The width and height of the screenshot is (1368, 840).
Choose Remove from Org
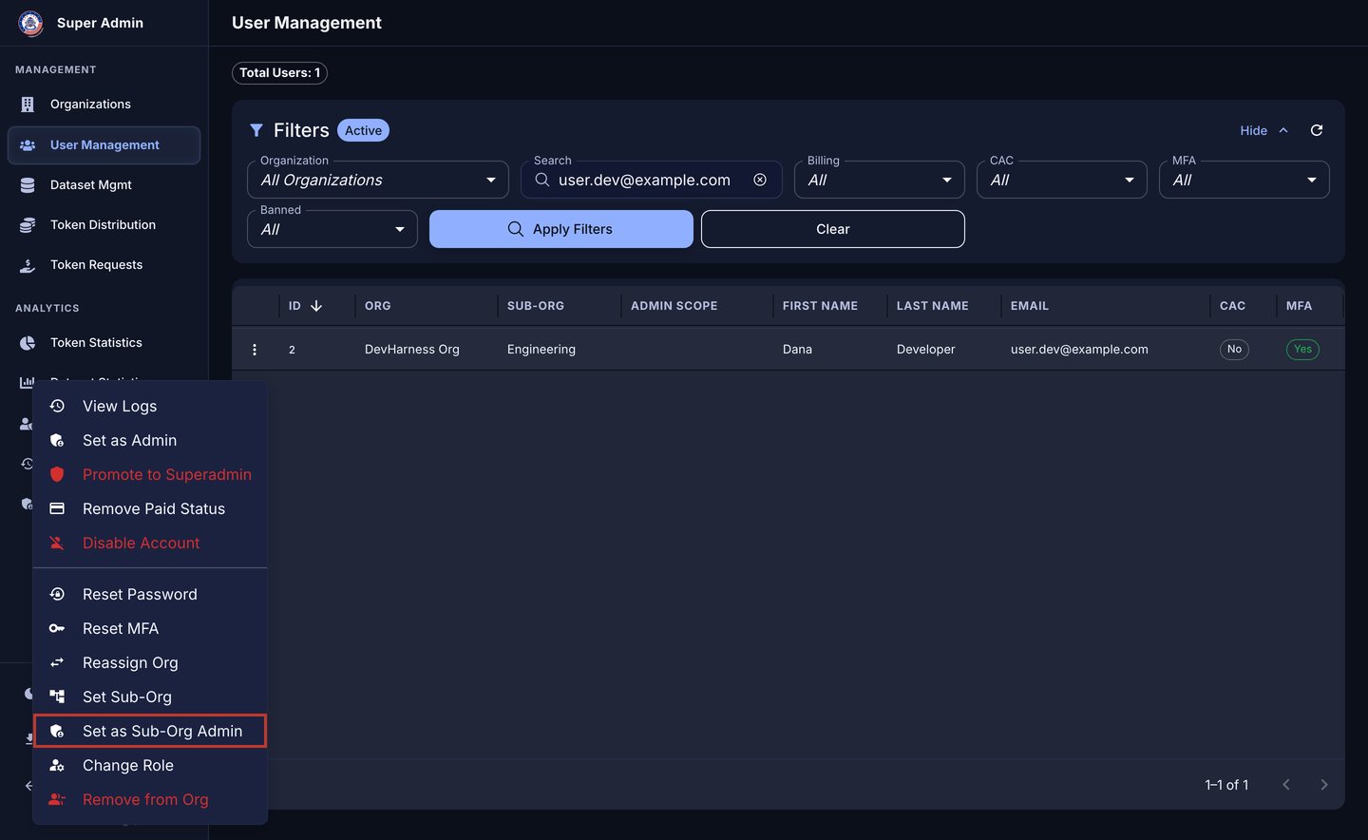(150, 799)
